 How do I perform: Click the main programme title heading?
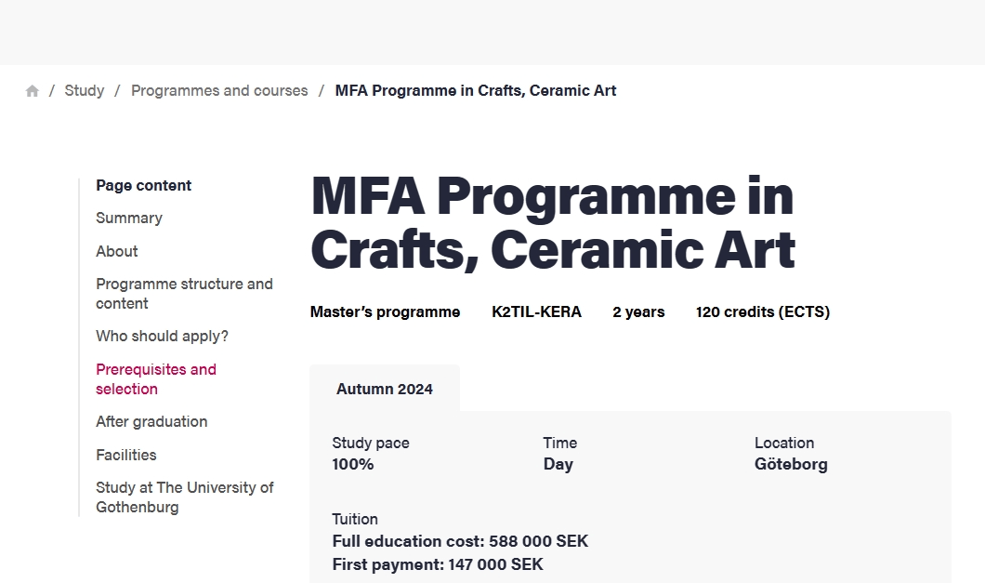[553, 222]
